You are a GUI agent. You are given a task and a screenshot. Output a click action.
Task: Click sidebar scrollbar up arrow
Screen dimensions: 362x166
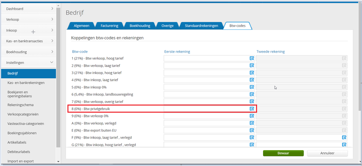58,5
